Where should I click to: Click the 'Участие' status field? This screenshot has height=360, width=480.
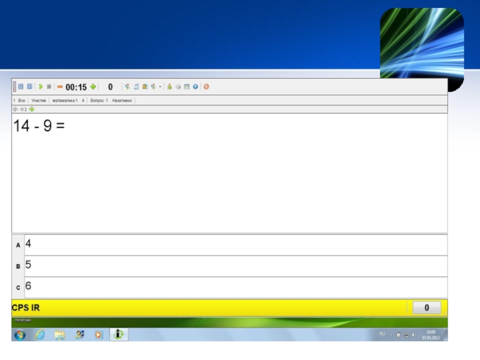pos(39,100)
